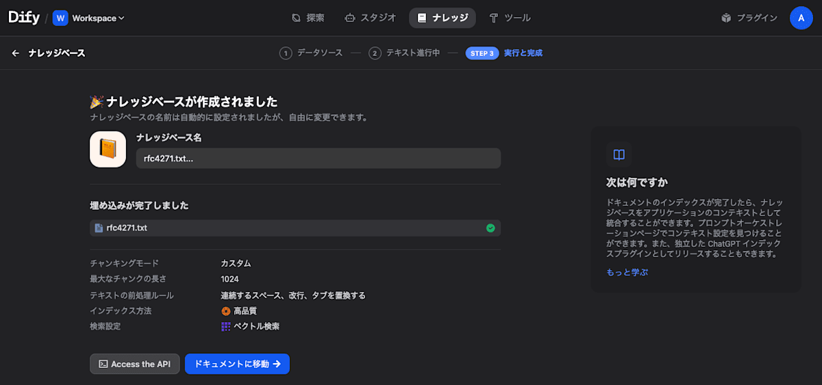Screen dimensions: 822x385
Task: Click the orange book knowledge base icon
Action: point(108,149)
